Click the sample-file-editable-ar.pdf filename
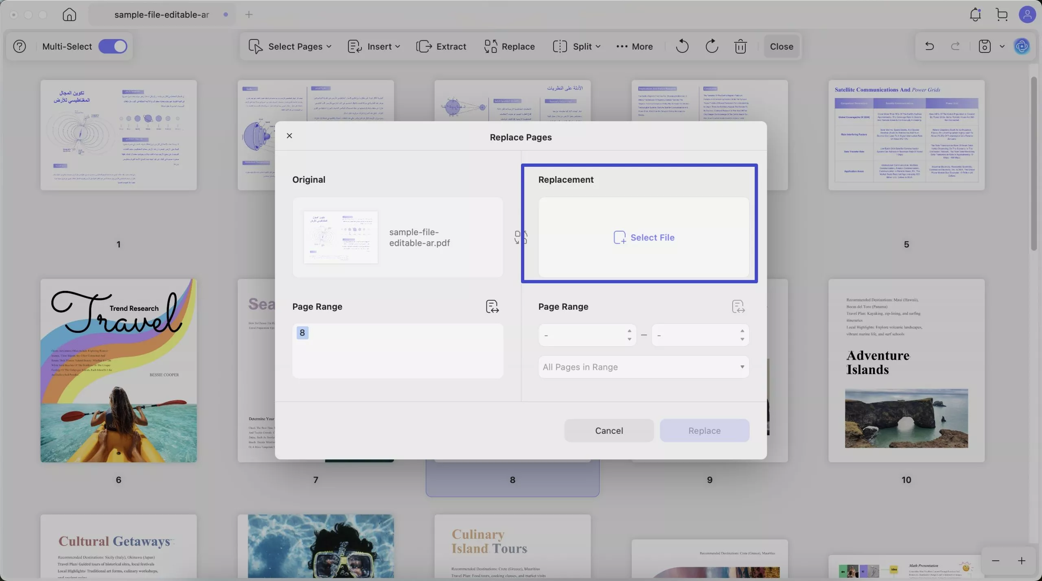 419,238
